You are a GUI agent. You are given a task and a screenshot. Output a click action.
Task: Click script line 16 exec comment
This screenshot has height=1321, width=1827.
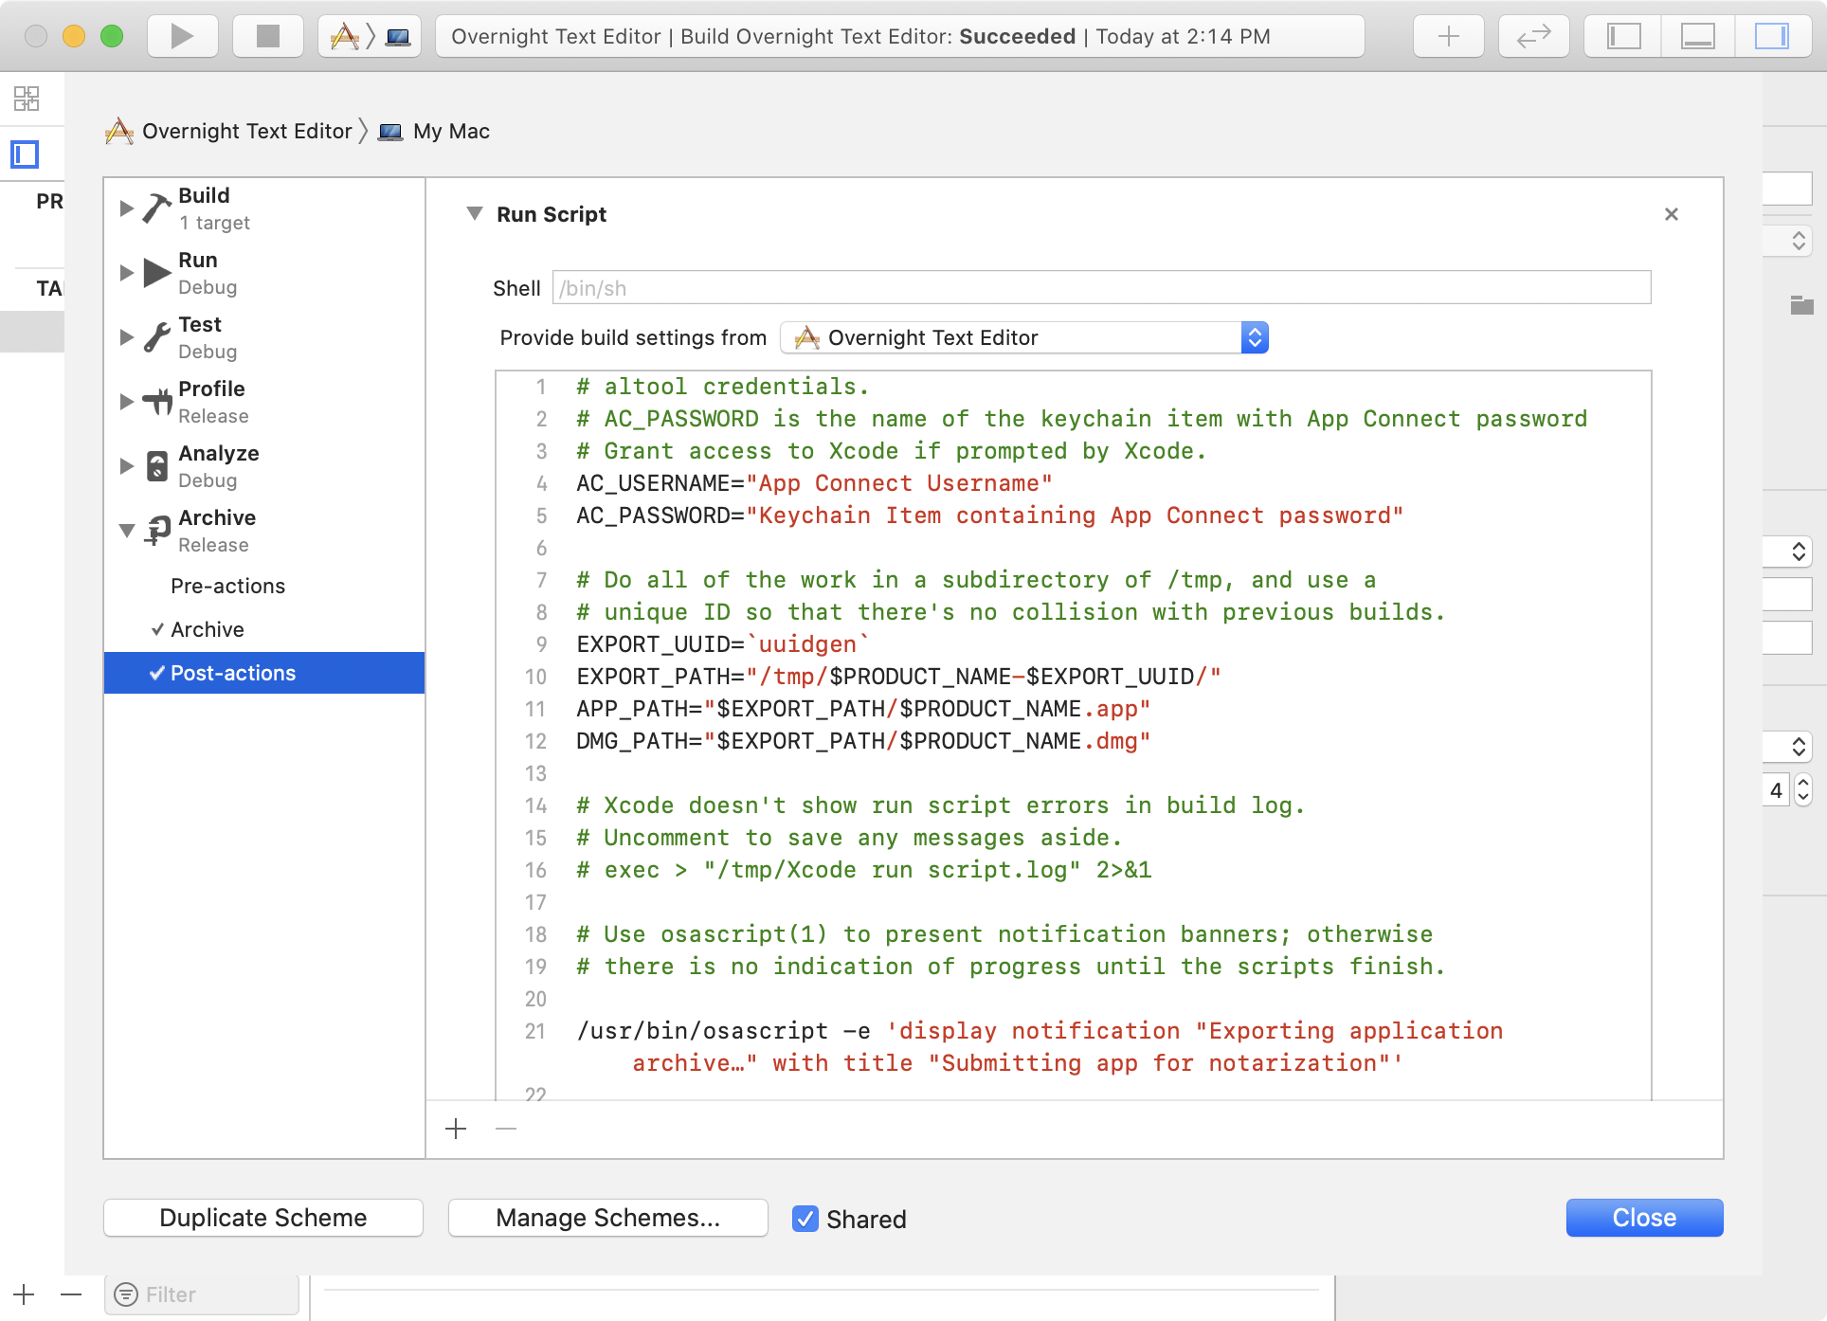(x=864, y=870)
